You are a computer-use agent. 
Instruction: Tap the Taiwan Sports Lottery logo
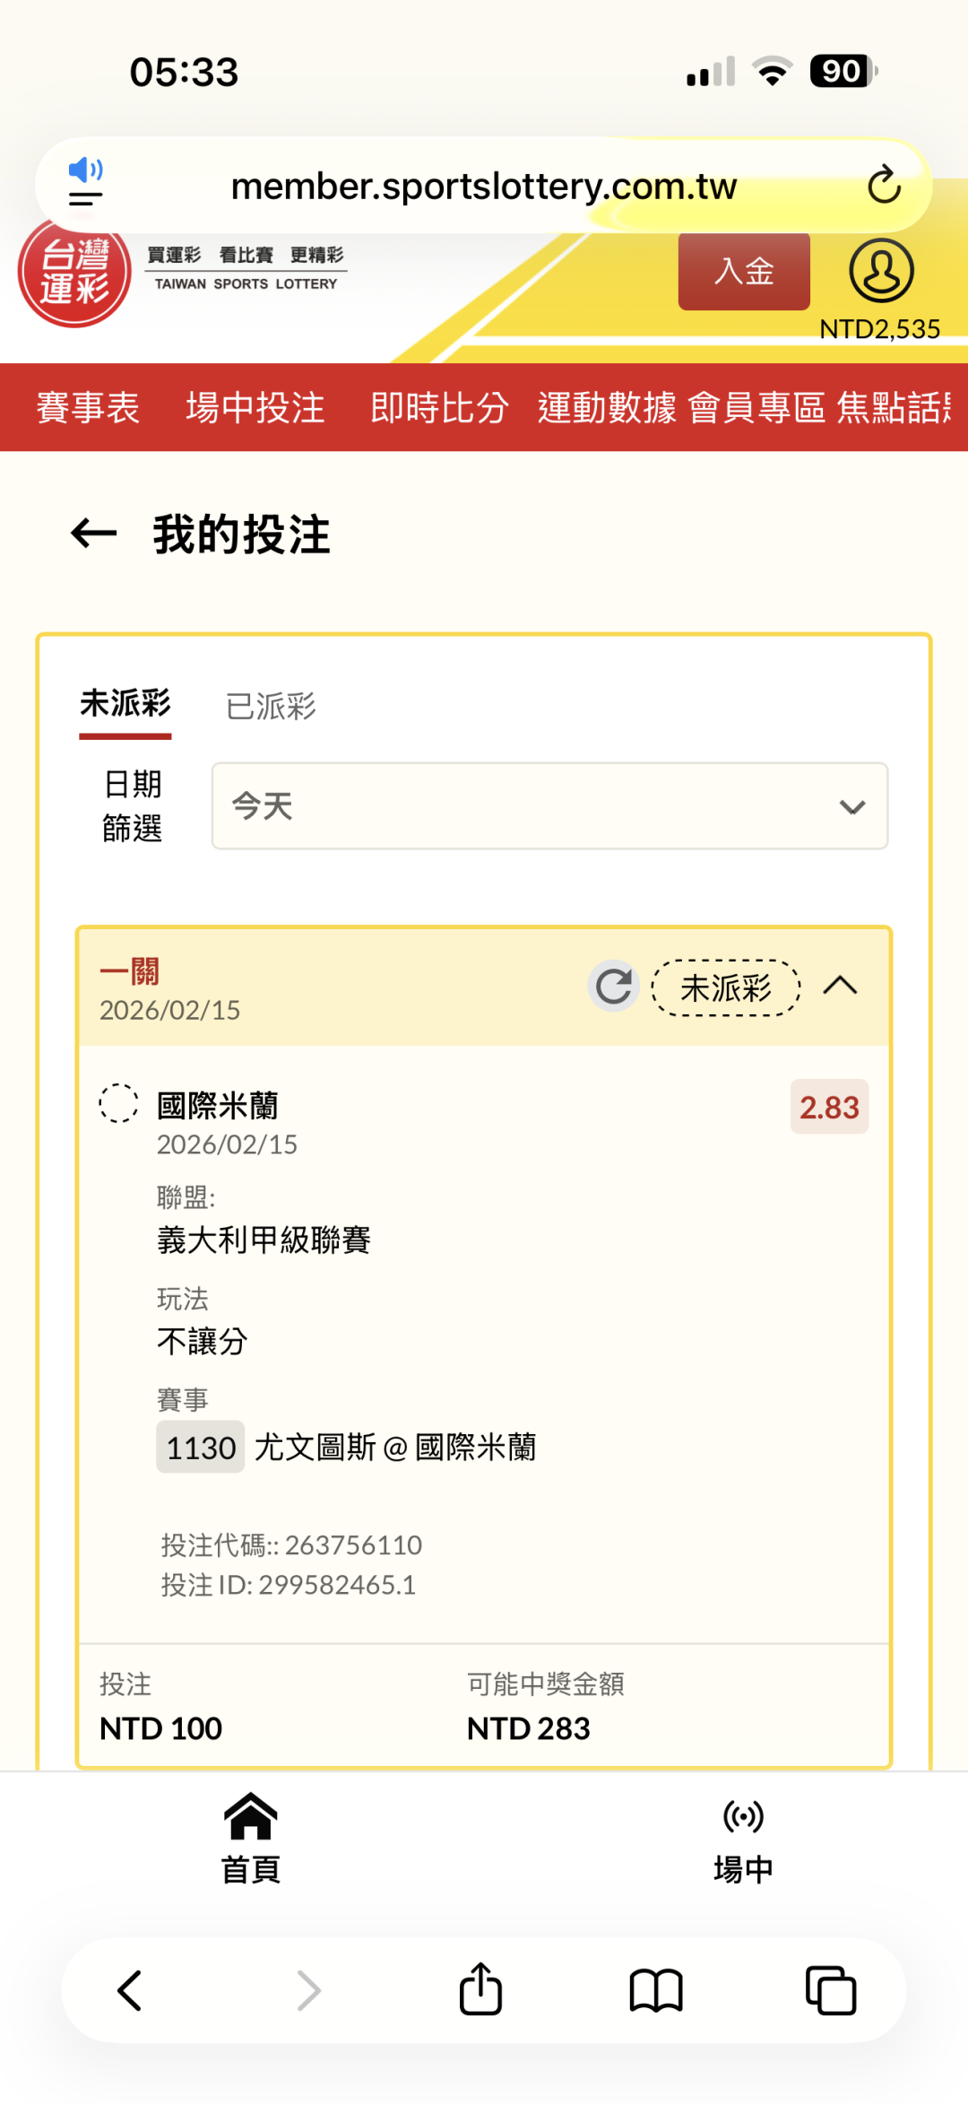pyautogui.click(x=75, y=274)
